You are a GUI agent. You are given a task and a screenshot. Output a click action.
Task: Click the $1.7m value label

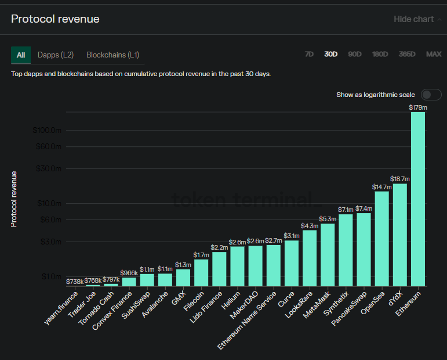click(x=201, y=255)
